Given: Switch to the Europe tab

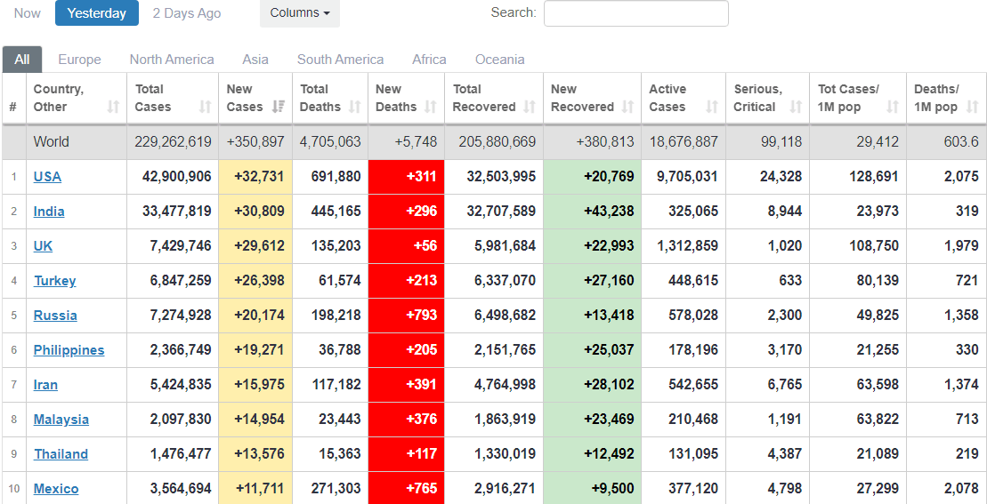Looking at the screenshot, I should pyautogui.click(x=79, y=60).
